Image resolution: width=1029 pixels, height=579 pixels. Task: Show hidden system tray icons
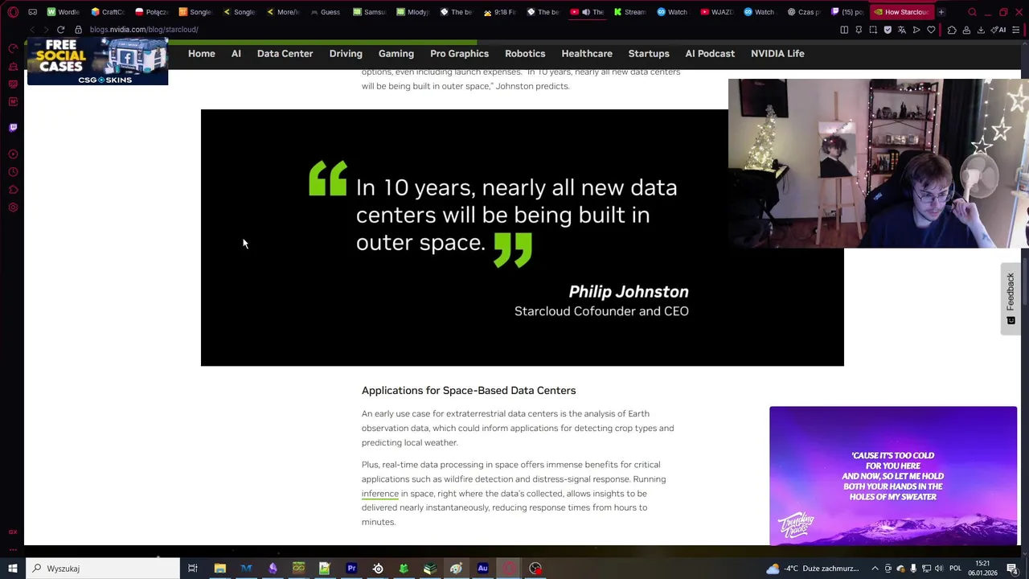pos(875,569)
